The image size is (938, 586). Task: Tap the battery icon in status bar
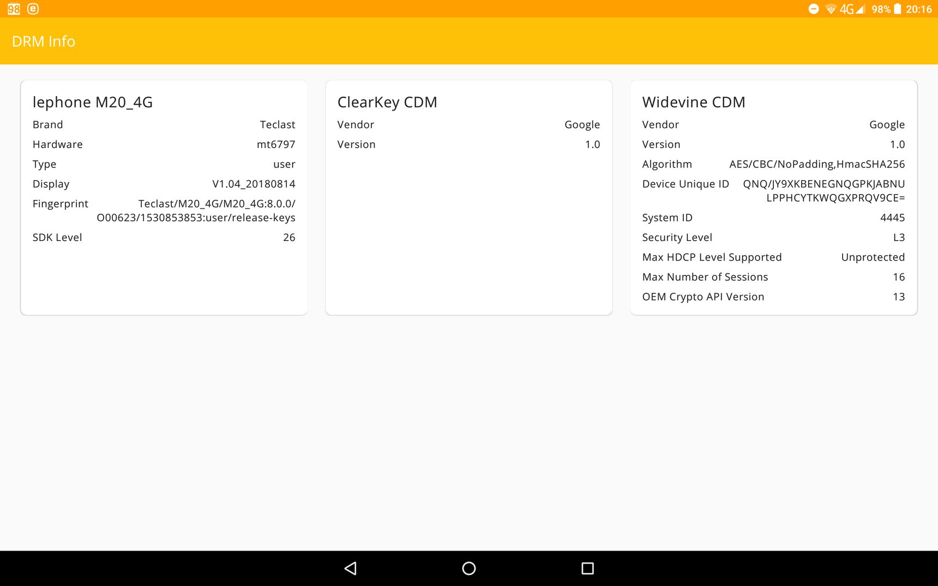tap(897, 9)
